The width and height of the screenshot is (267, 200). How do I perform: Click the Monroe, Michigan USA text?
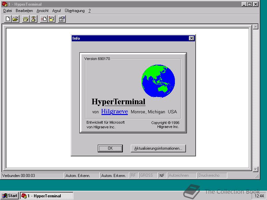(154, 112)
